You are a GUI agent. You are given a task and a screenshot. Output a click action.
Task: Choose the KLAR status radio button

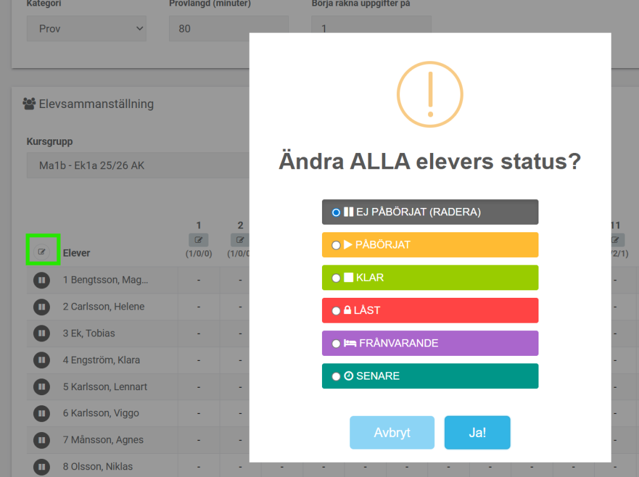click(336, 278)
